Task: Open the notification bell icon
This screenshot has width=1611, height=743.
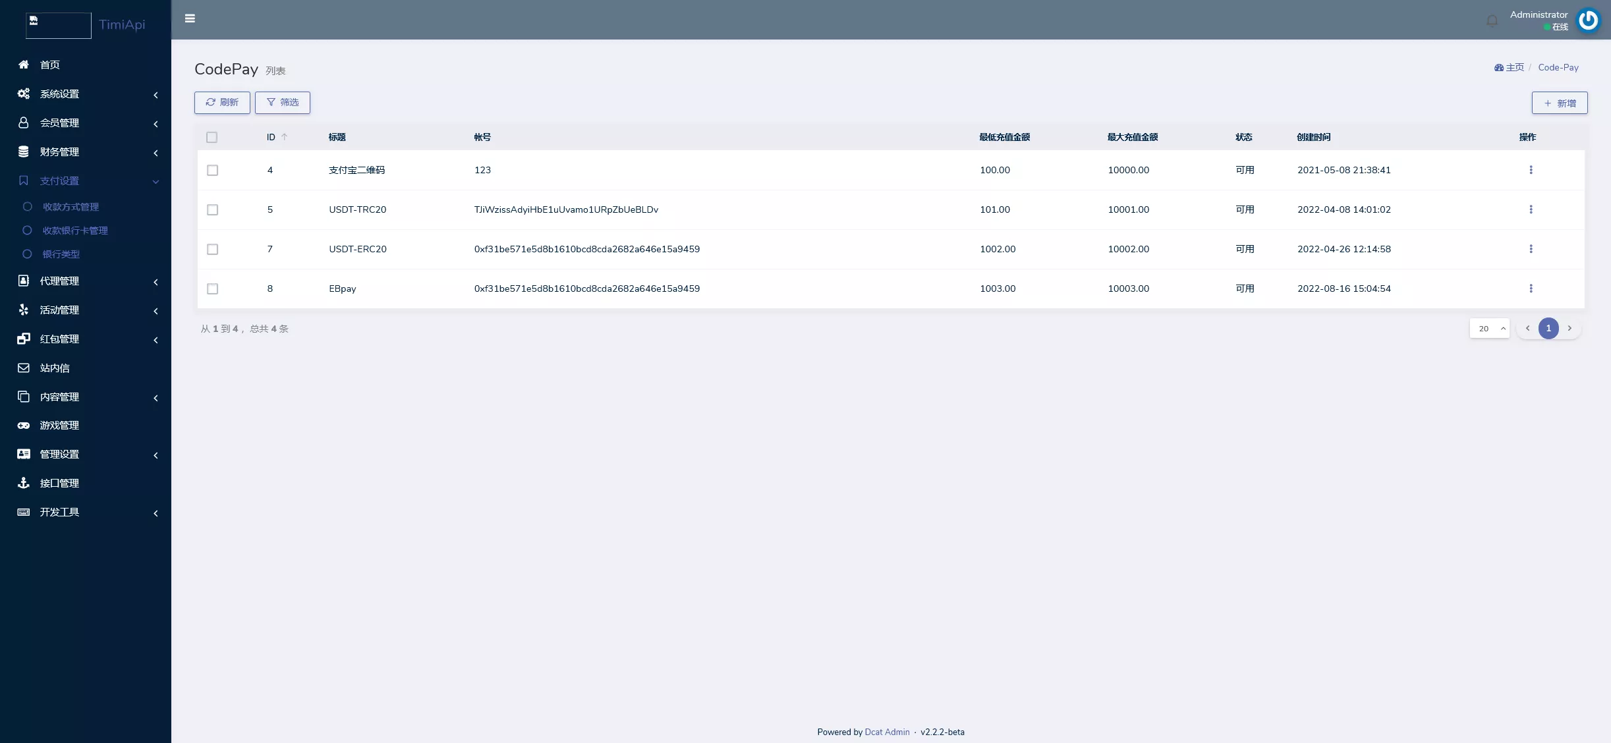Action: click(x=1492, y=21)
